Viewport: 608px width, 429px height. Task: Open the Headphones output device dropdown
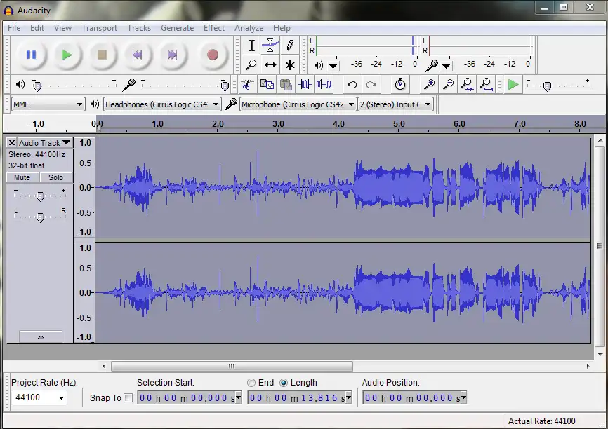(162, 104)
